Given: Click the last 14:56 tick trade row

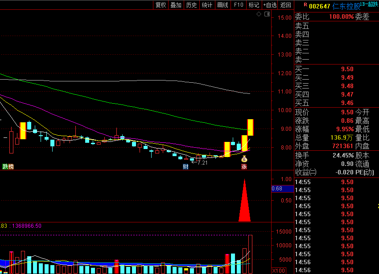Looking at the screenshot, I should [x=337, y=270].
